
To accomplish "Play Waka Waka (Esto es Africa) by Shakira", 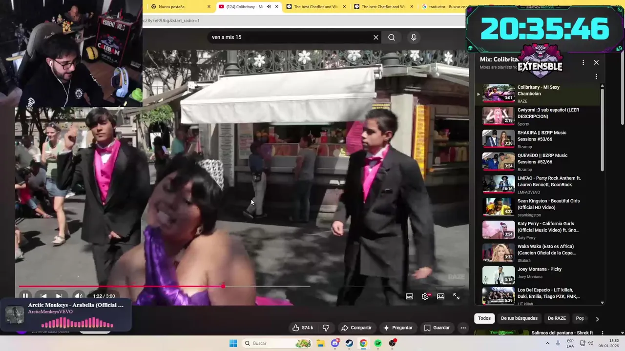I will [537, 253].
